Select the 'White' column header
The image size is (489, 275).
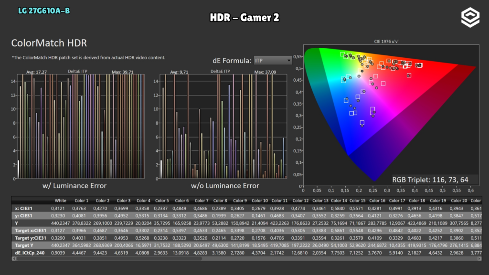coord(61,201)
